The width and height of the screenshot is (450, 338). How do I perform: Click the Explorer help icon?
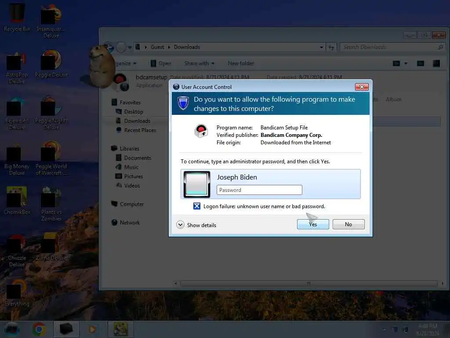click(x=436, y=63)
